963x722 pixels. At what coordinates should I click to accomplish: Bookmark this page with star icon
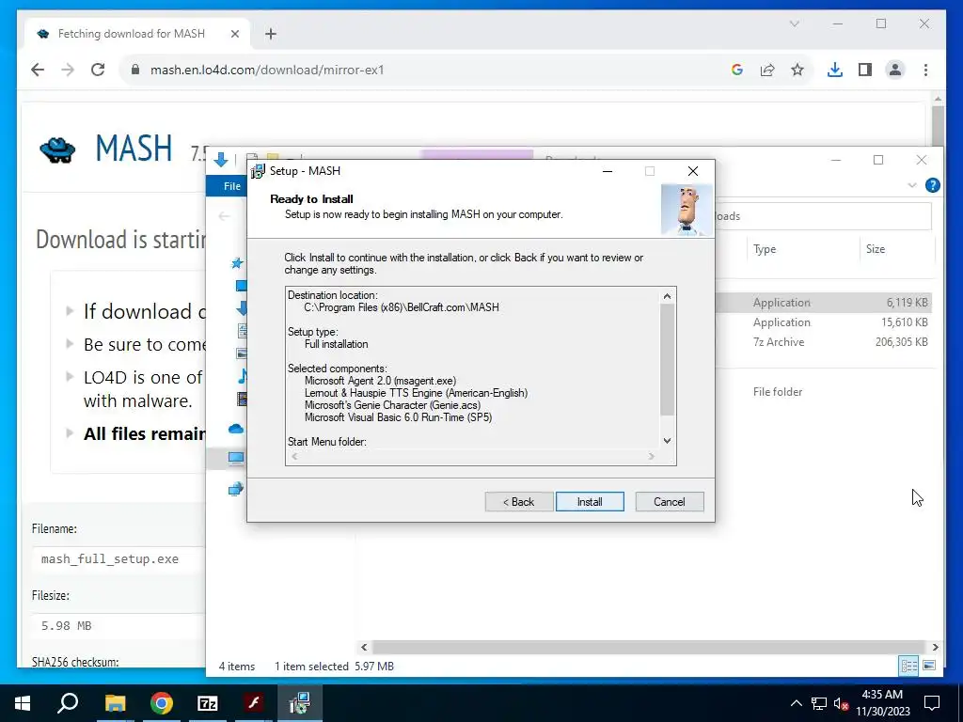point(797,70)
